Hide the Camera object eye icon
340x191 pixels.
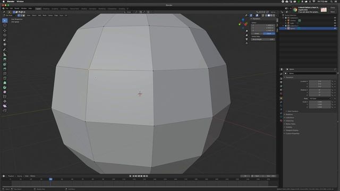[335, 21]
